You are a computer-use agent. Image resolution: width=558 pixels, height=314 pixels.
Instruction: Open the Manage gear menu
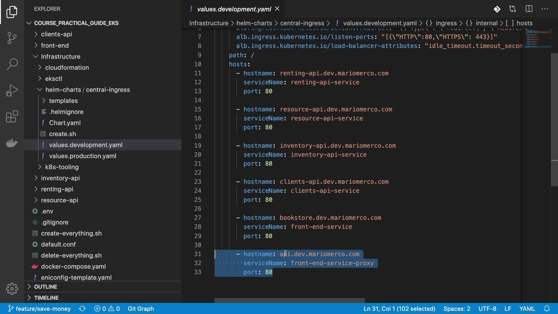click(12, 289)
